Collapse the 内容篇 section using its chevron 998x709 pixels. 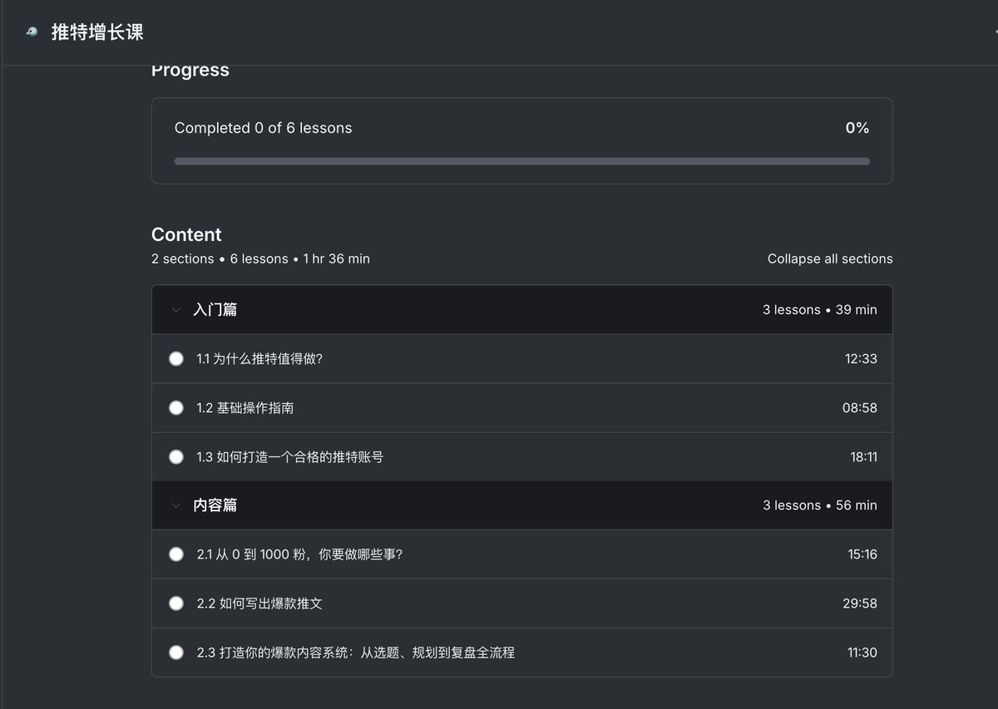point(175,505)
